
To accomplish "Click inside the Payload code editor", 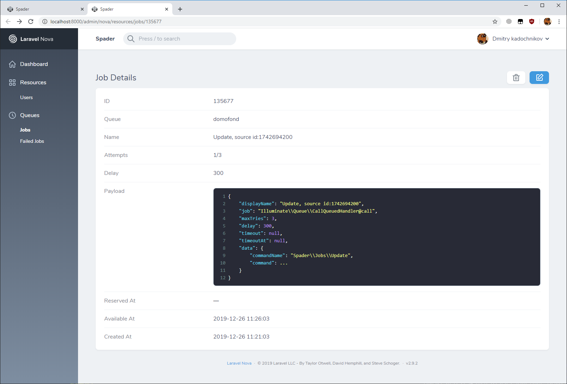I will 377,237.
